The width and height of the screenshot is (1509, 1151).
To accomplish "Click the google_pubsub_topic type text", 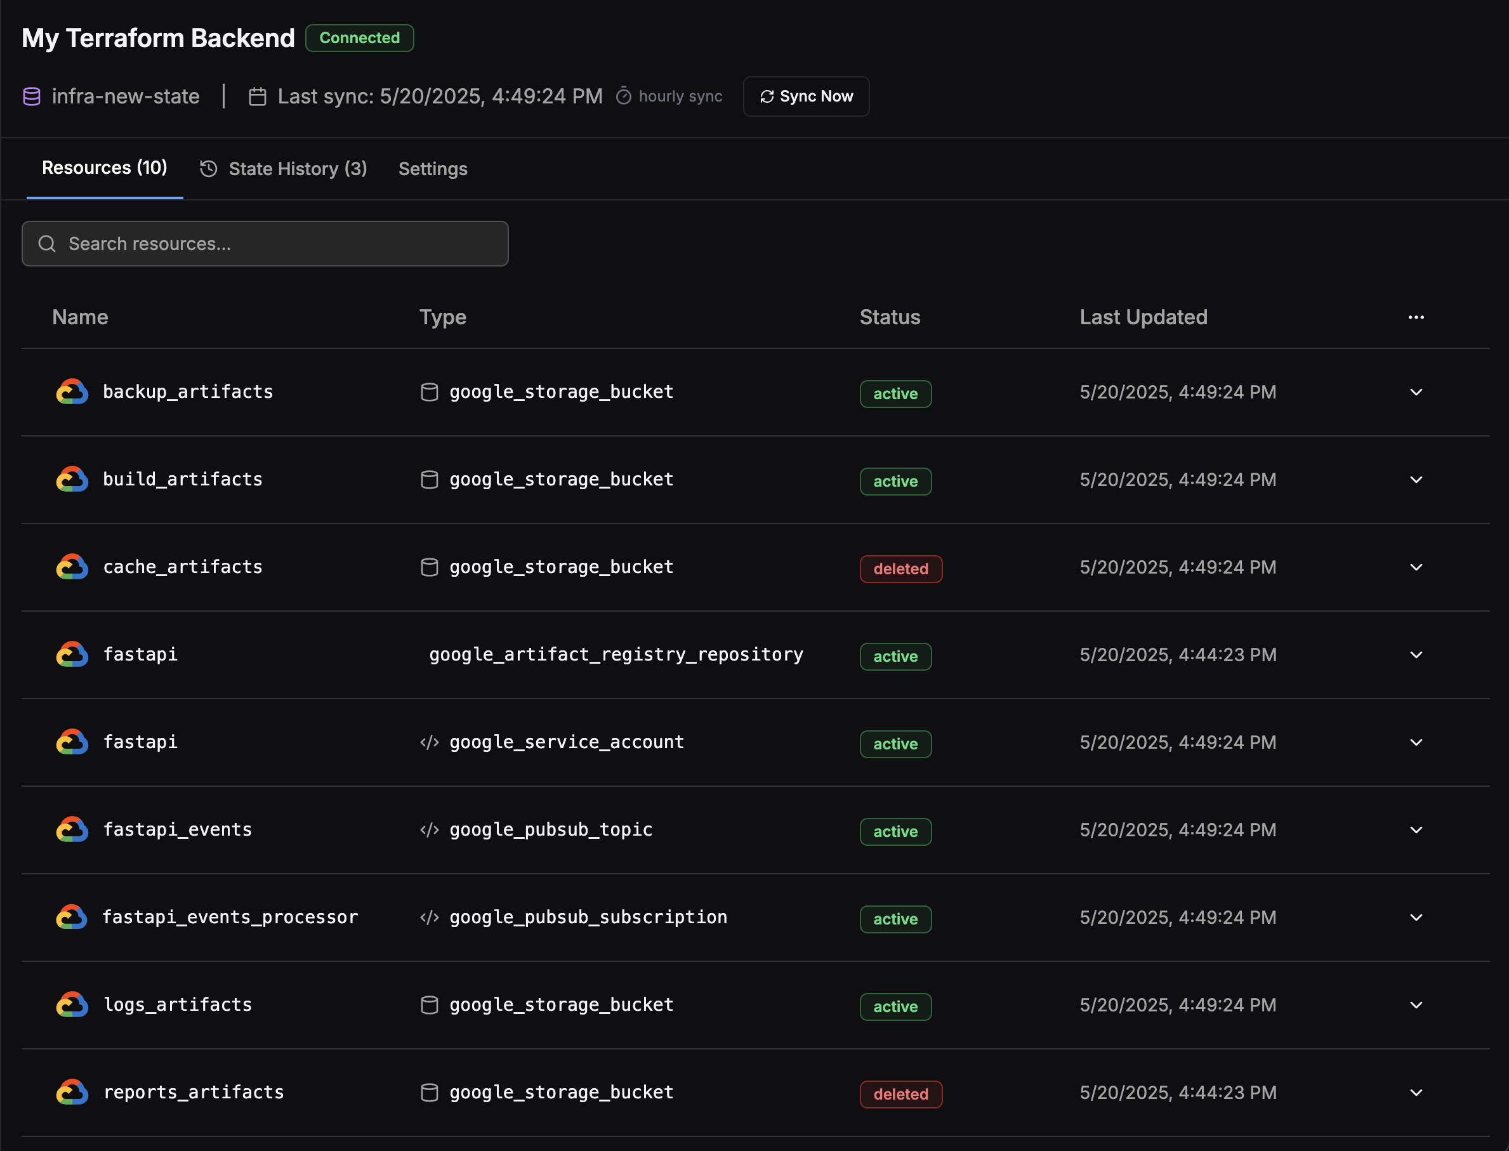I will [551, 830].
